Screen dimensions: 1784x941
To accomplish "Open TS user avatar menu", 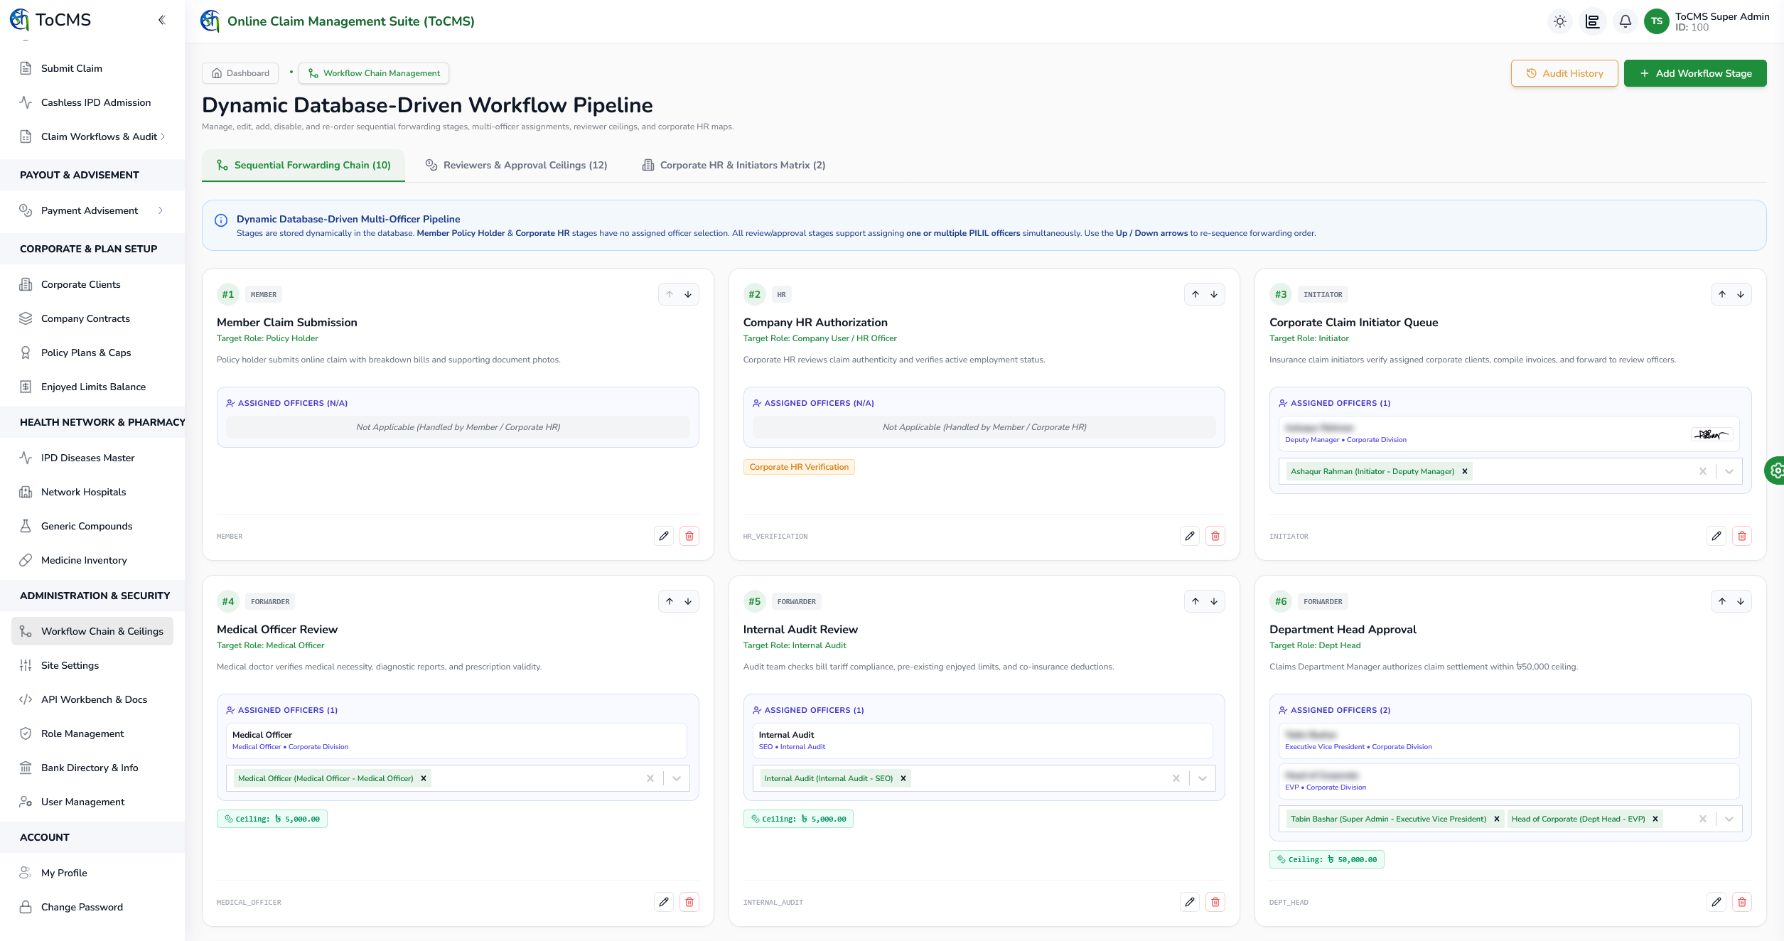I will point(1656,21).
